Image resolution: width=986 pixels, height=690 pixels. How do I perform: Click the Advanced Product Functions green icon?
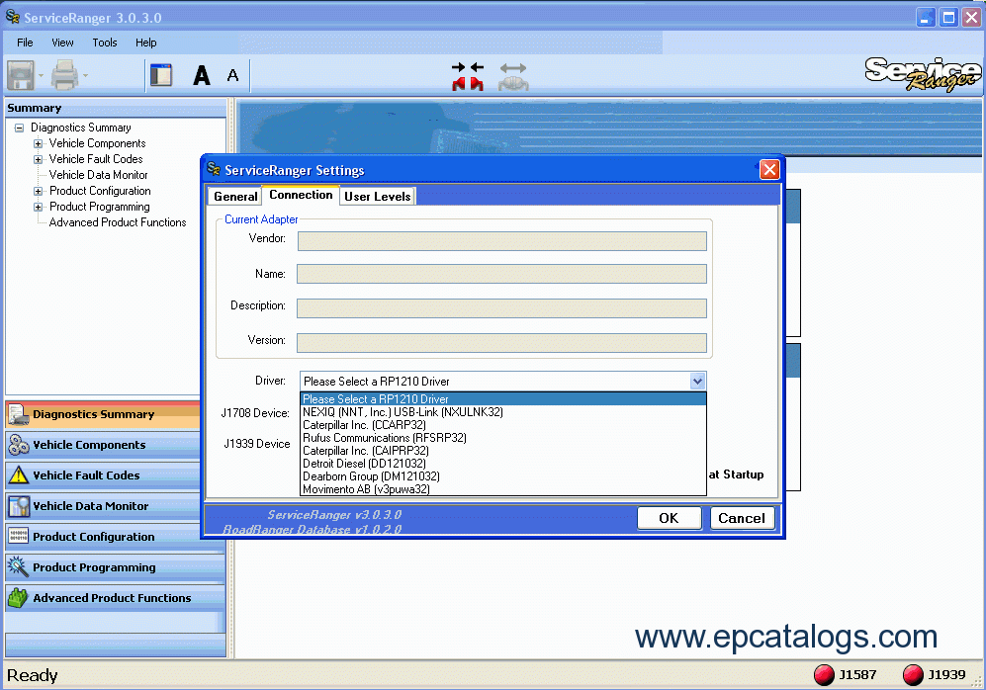coord(18,598)
